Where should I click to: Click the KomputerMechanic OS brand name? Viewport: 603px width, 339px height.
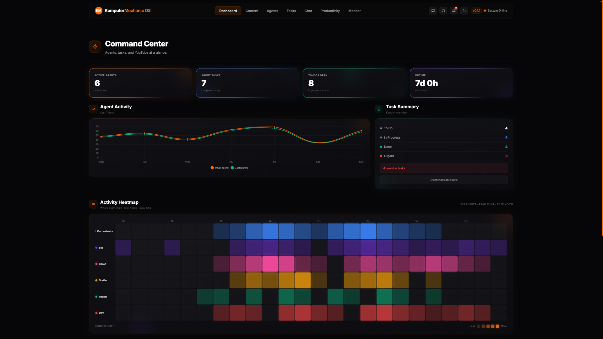(x=128, y=11)
